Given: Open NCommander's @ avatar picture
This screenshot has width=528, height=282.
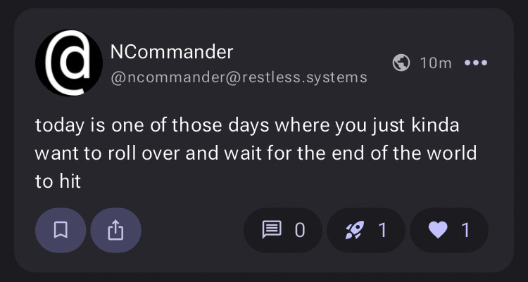Looking at the screenshot, I should tap(68, 63).
